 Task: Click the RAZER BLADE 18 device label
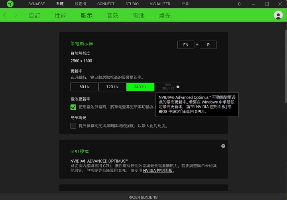143,197
